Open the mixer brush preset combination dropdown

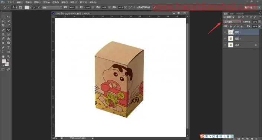click(52, 7)
